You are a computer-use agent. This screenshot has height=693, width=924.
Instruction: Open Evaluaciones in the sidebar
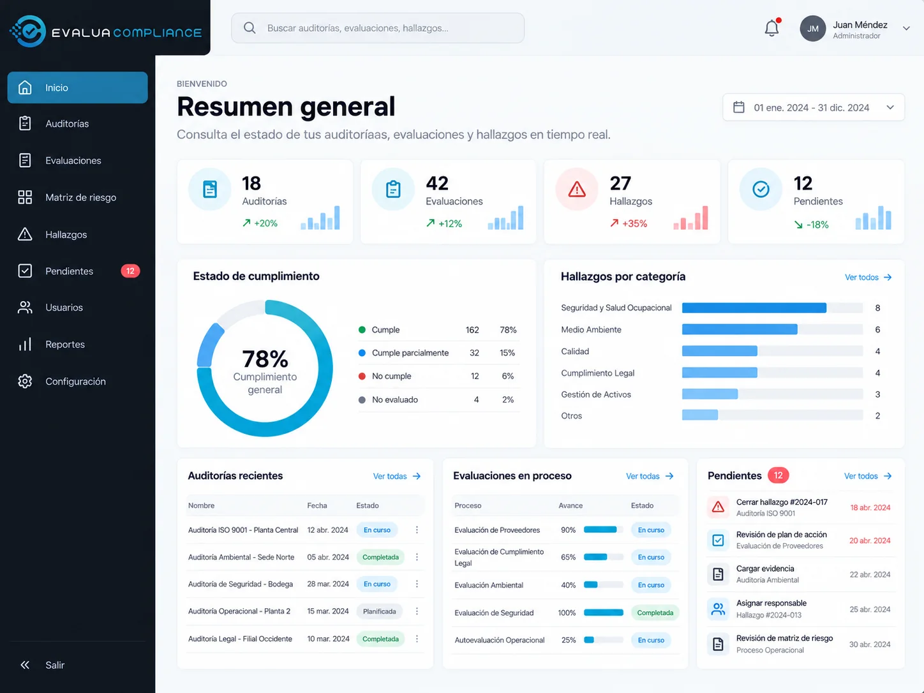(77, 161)
